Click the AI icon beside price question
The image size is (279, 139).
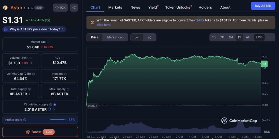6,29
